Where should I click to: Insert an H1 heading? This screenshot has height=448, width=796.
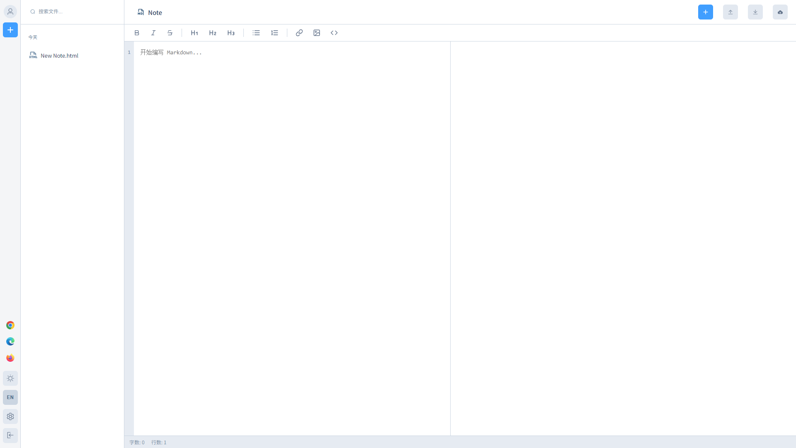[194, 33]
